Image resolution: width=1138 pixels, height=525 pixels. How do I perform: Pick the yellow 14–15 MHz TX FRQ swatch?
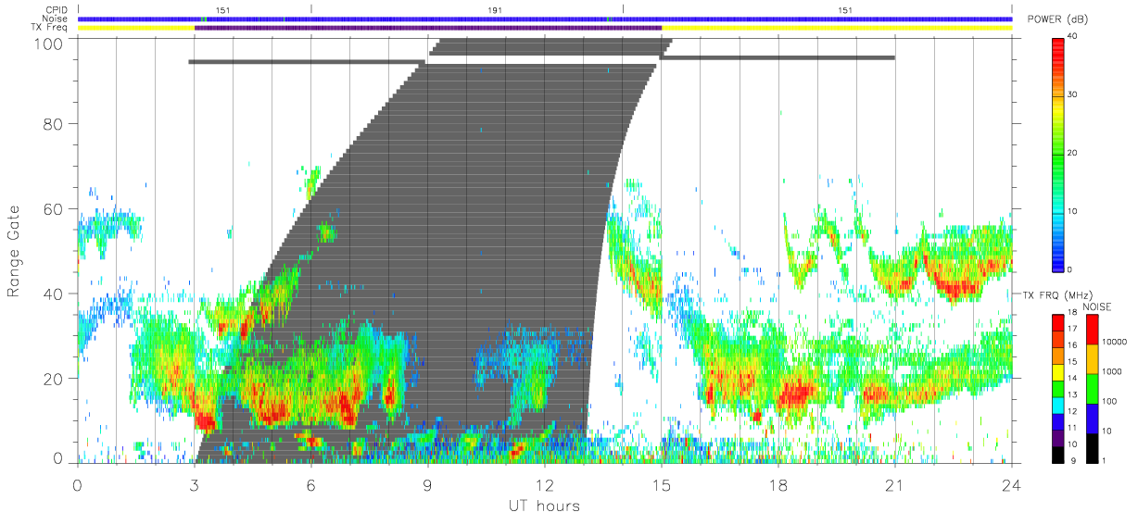point(1057,372)
